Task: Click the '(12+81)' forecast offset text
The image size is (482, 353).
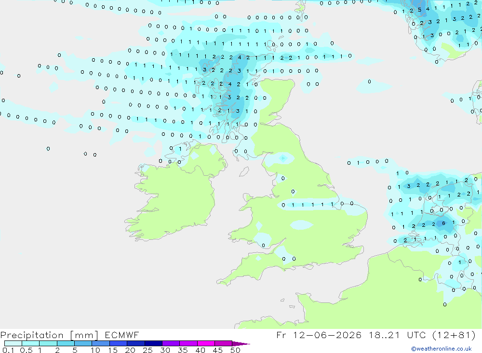Action: coord(454,335)
